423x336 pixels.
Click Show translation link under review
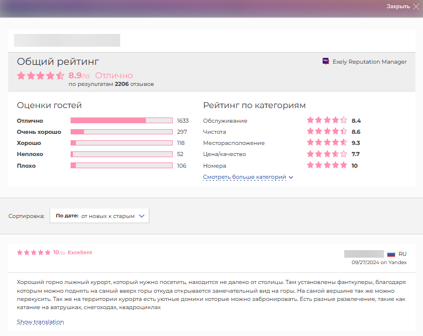tap(40, 322)
